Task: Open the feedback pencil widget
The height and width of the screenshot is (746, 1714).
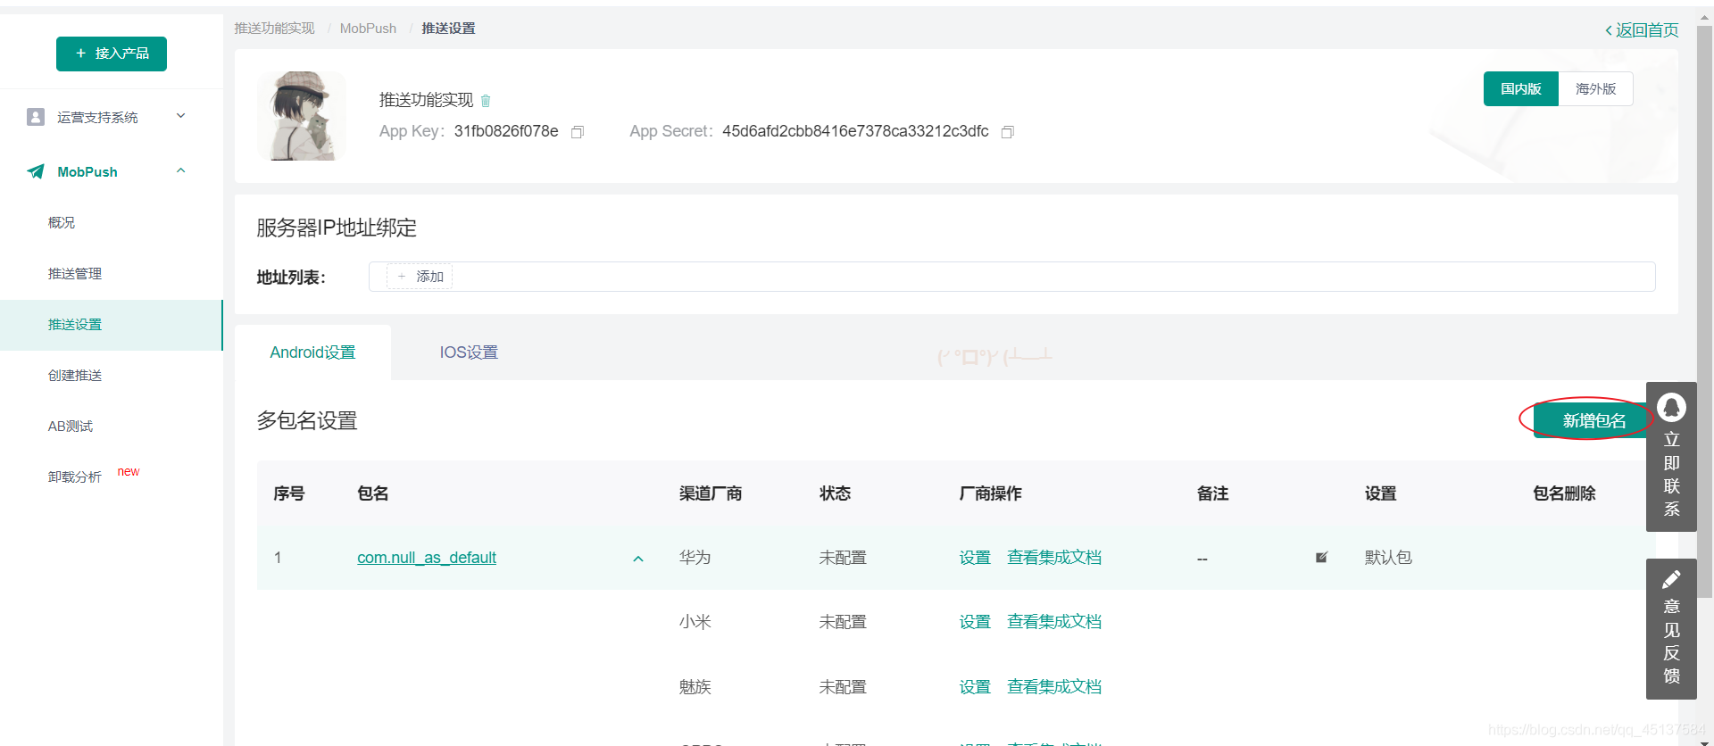Action: click(1671, 580)
